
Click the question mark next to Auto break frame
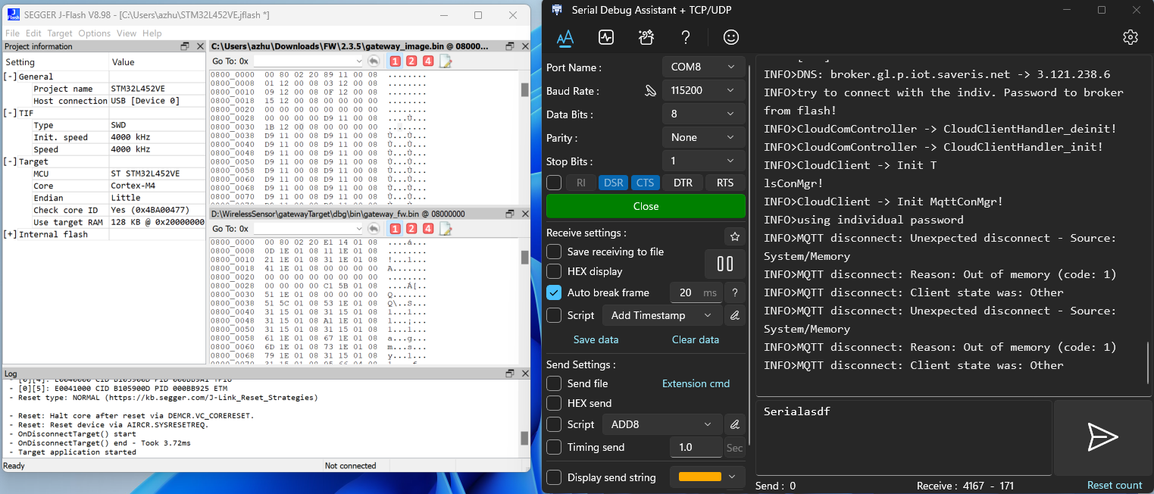(x=734, y=292)
